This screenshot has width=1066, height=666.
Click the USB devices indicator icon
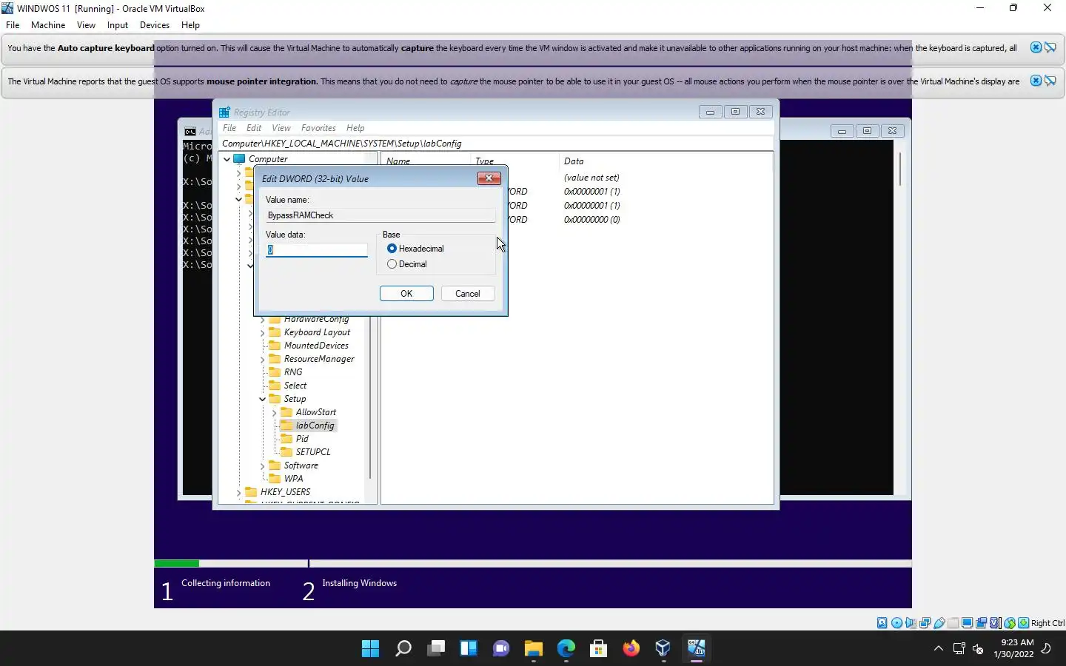click(939, 623)
